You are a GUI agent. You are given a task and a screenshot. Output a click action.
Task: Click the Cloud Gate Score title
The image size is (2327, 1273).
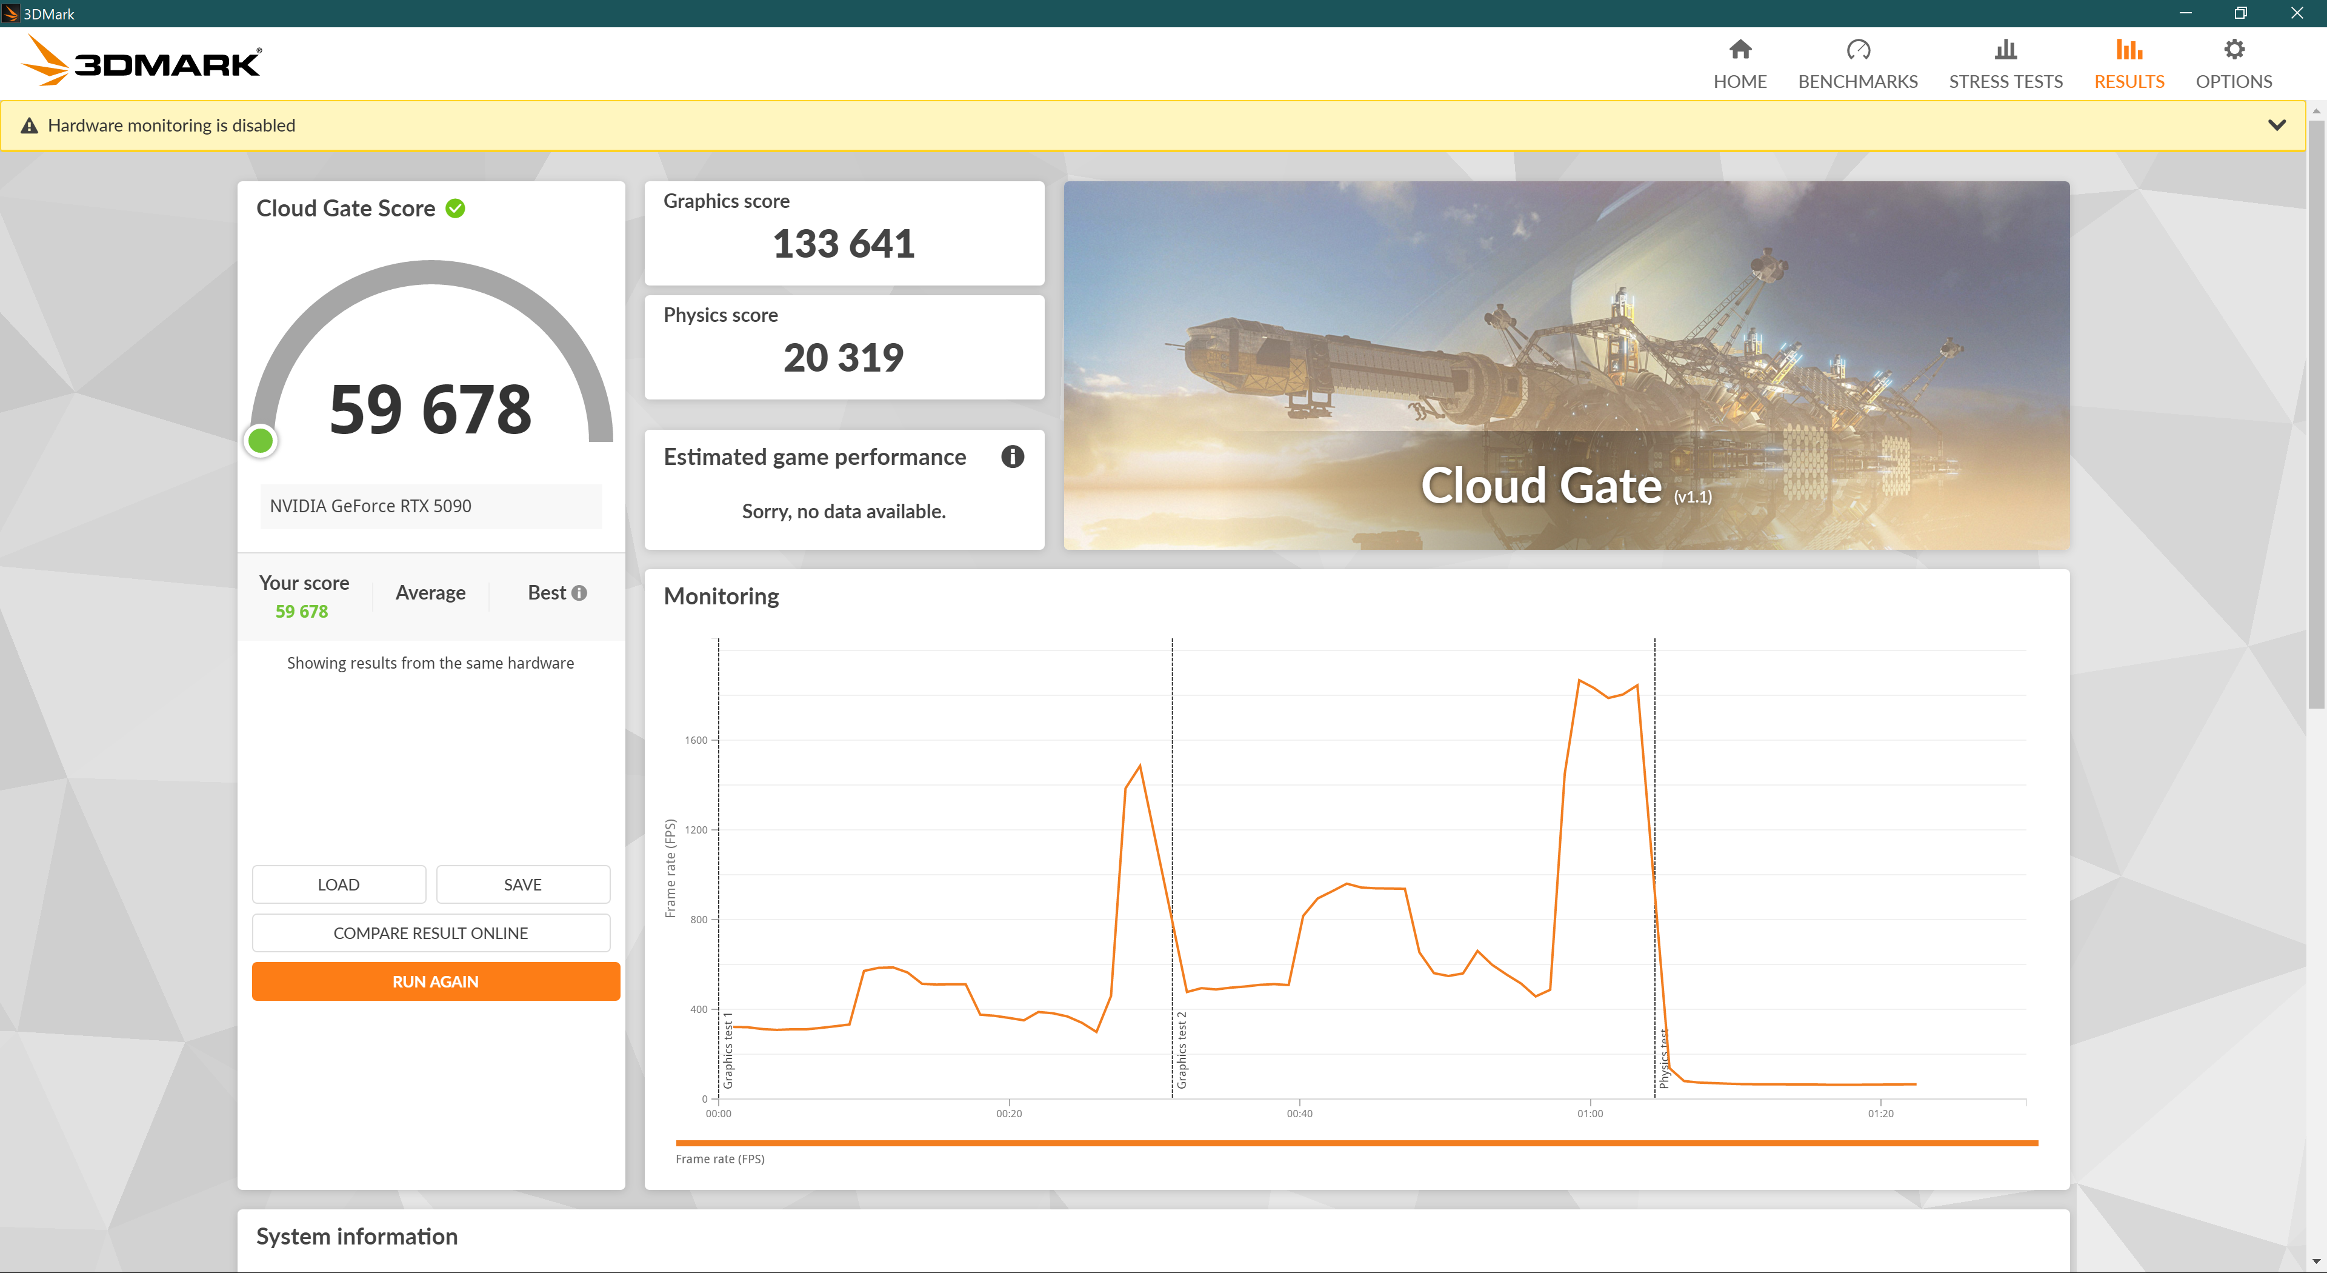pos(346,209)
